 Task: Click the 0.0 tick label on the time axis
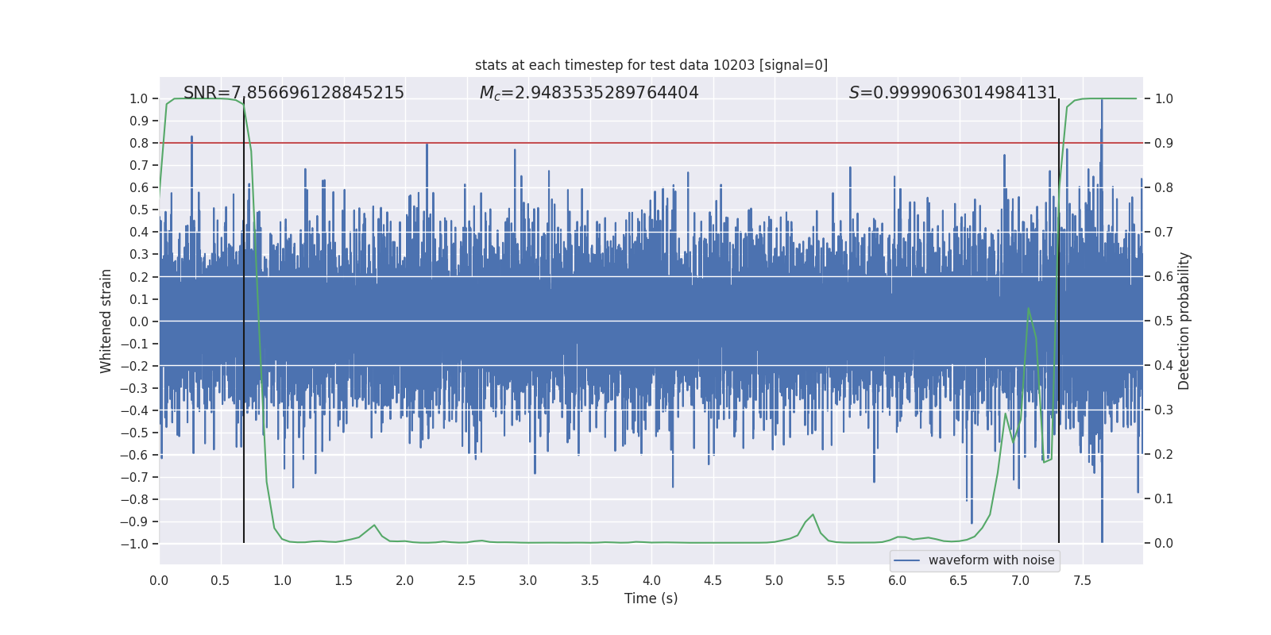click(159, 580)
